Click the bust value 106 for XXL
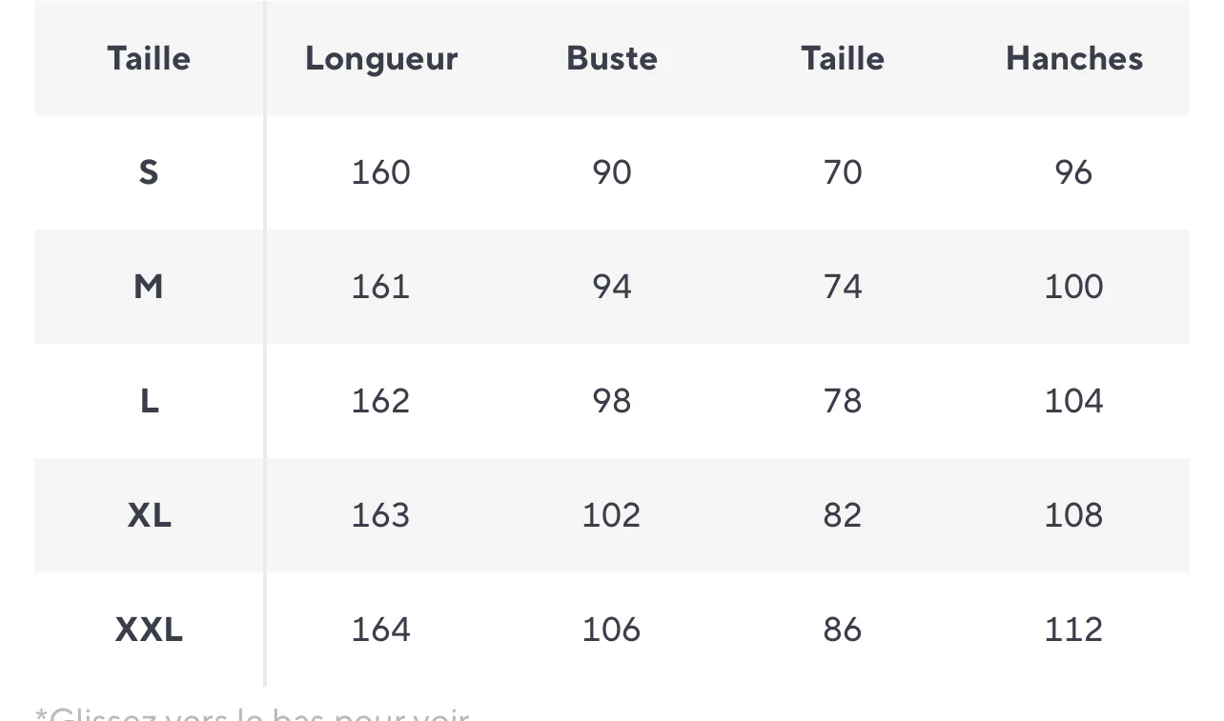1224x721 pixels. (612, 630)
